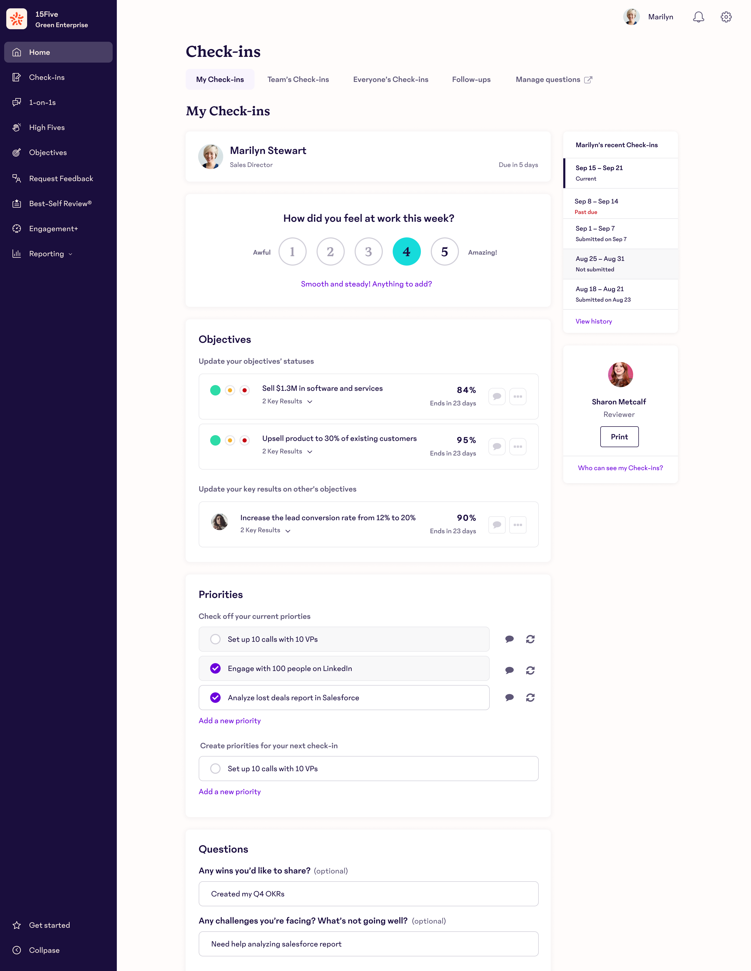The width and height of the screenshot is (751, 971).
Task: Click the wins answer input field
Action: (368, 894)
